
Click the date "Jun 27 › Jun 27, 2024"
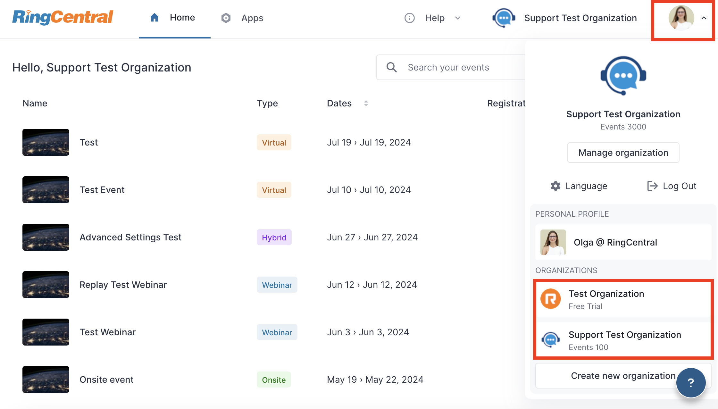pos(372,237)
